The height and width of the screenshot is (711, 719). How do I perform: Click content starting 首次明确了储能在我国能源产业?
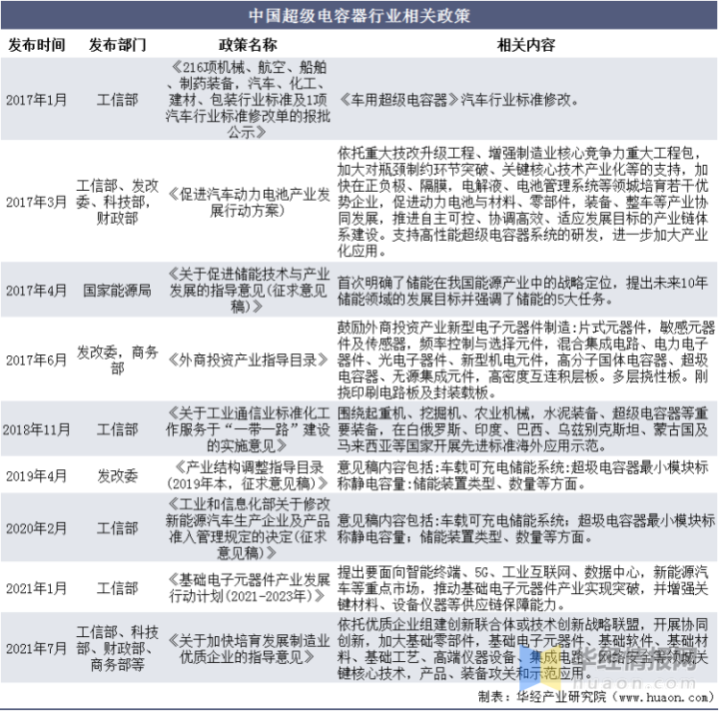[x=523, y=291]
